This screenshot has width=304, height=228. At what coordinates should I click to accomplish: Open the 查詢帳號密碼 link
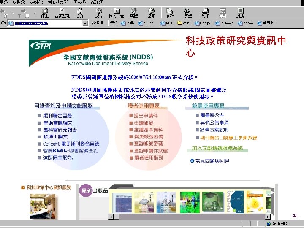pos(149,144)
